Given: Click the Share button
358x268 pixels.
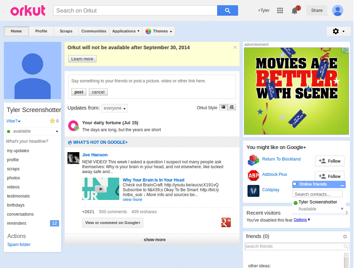Looking at the screenshot, I should [x=317, y=10].
